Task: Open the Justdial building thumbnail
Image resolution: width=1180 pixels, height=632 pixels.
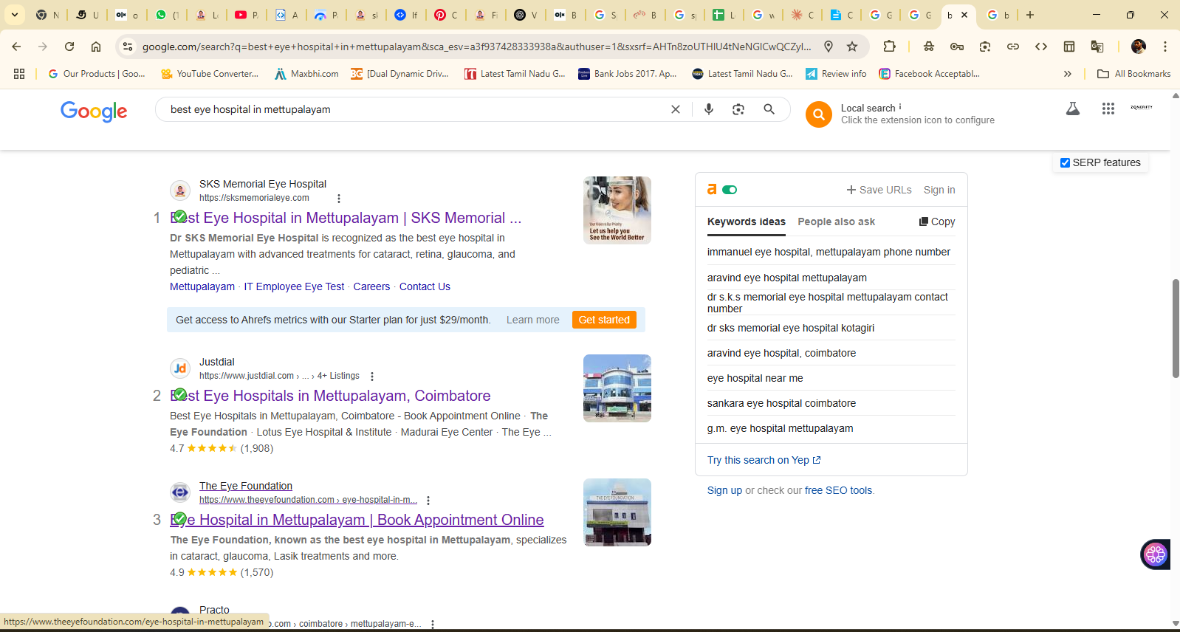Action: click(617, 388)
